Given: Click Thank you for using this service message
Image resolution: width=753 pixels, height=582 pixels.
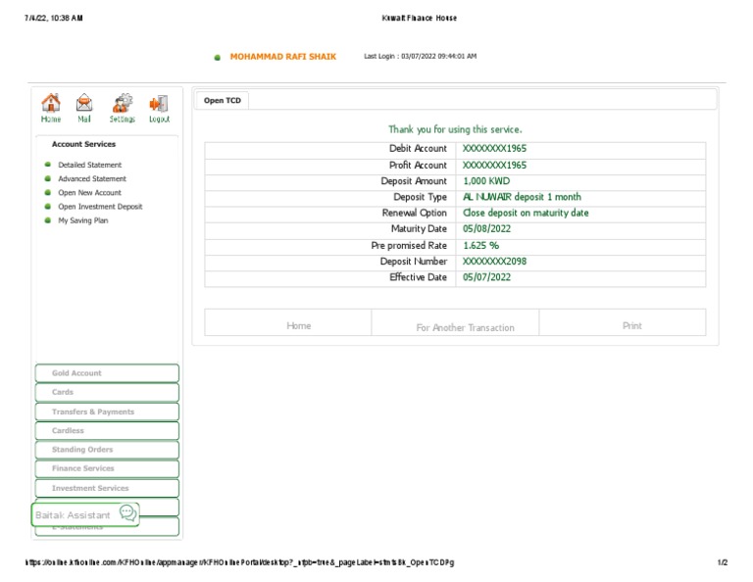Looking at the screenshot, I should point(455,129).
